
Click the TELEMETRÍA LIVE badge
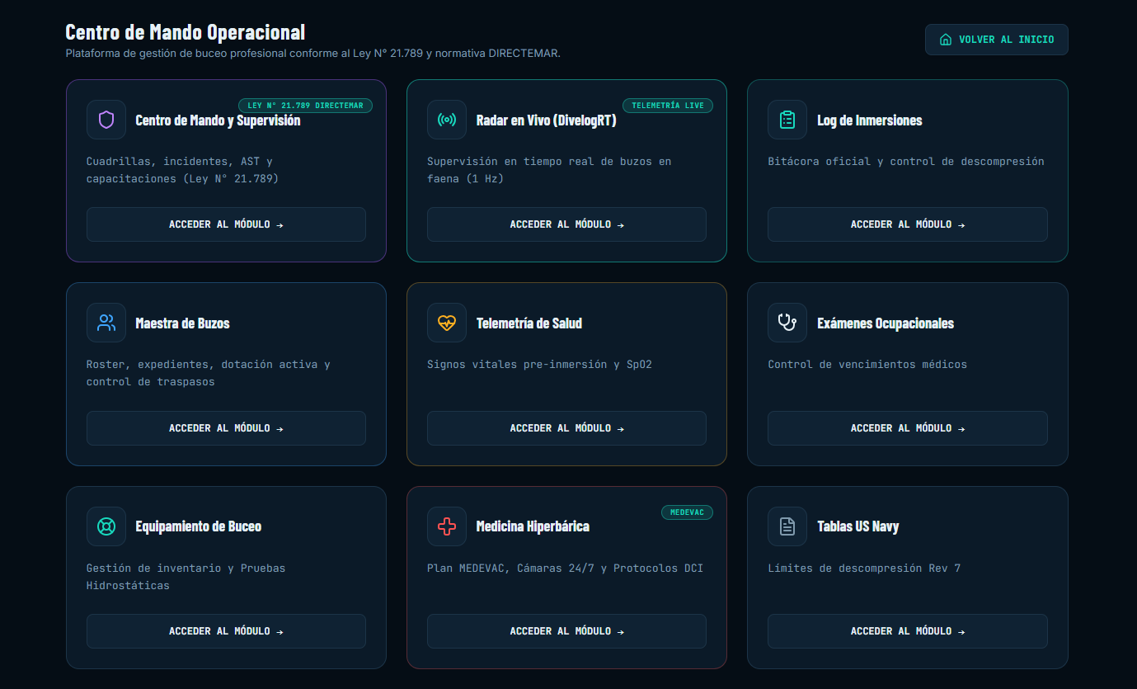tap(668, 106)
